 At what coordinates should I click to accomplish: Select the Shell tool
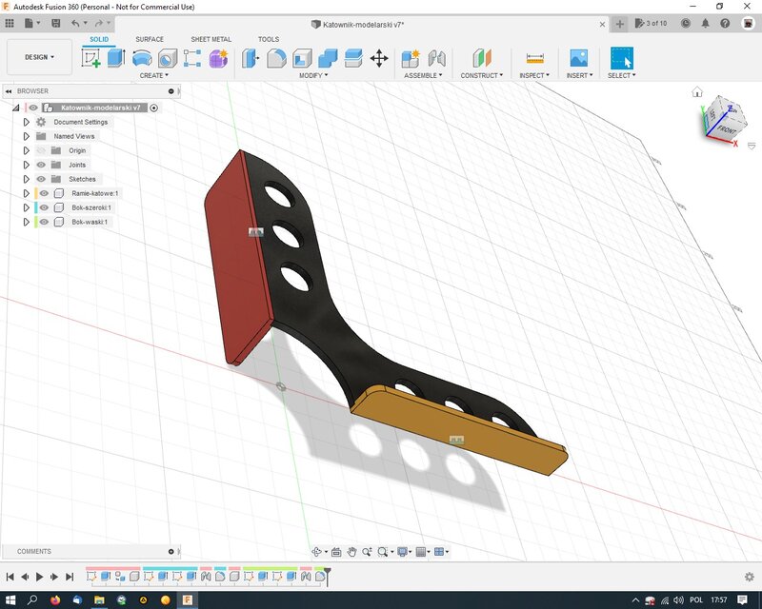302,58
